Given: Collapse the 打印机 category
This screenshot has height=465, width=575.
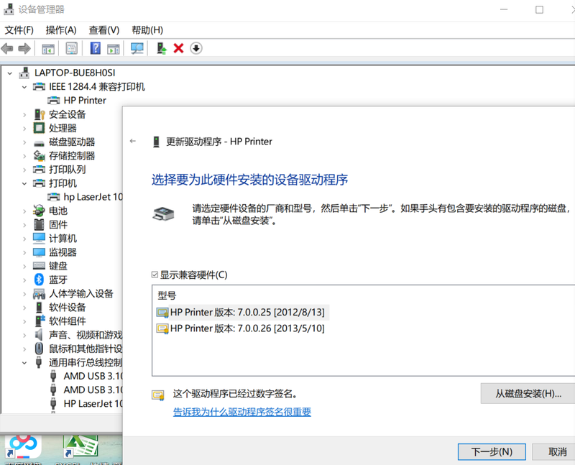Looking at the screenshot, I should pyautogui.click(x=24, y=183).
